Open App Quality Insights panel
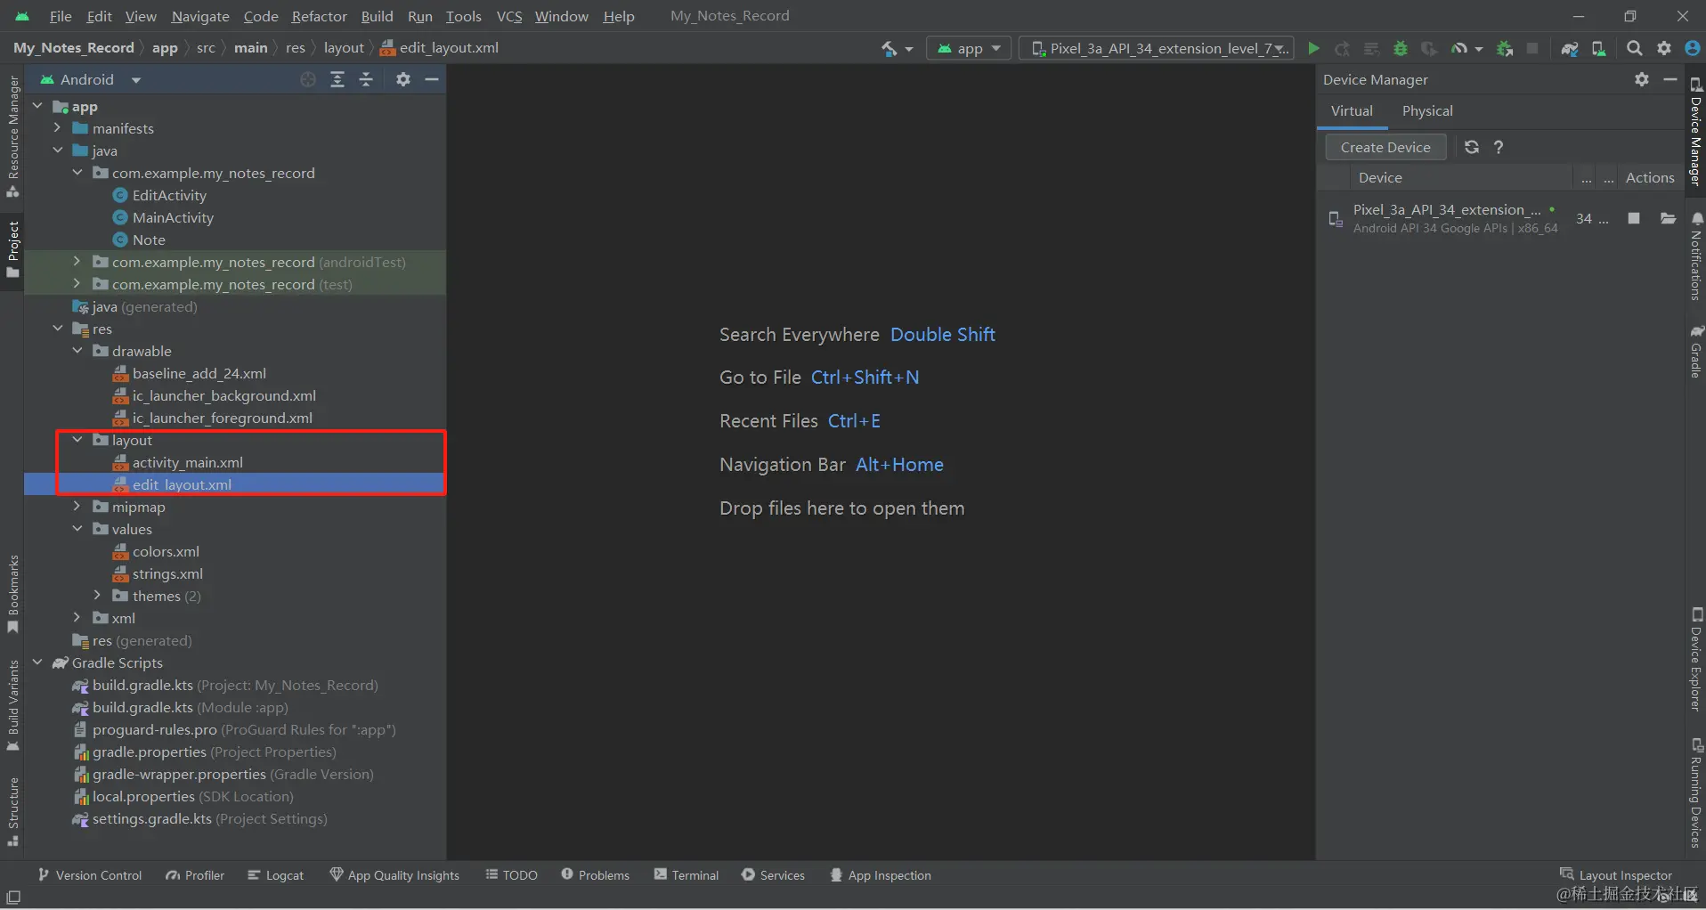The width and height of the screenshot is (1706, 910). click(394, 875)
